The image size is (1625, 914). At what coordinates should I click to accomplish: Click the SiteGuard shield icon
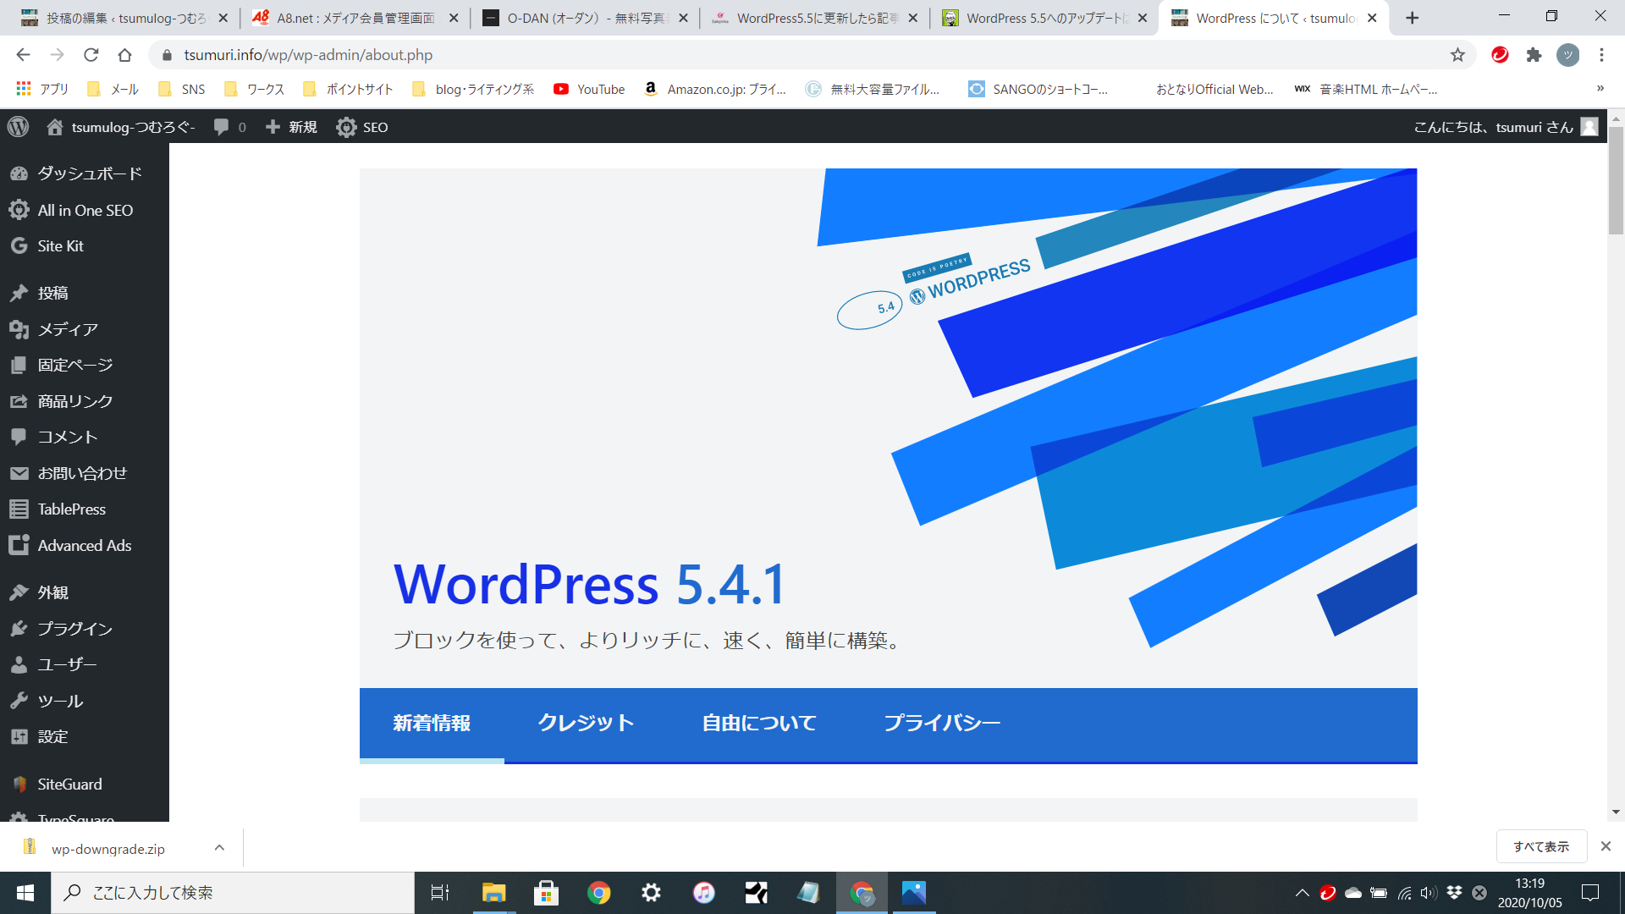(x=19, y=785)
